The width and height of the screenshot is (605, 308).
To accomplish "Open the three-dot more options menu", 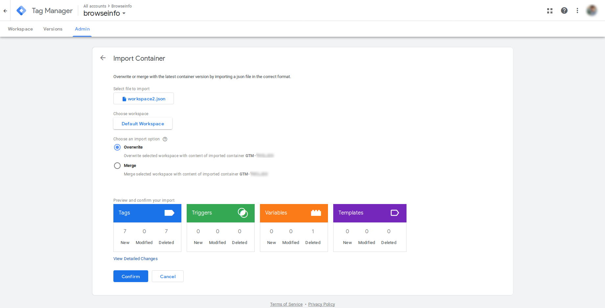I will pyautogui.click(x=577, y=10).
